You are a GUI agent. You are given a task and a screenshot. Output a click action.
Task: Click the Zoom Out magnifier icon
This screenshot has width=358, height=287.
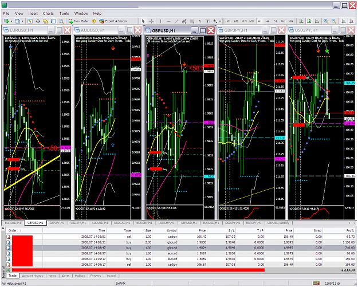(x=334, y=21)
